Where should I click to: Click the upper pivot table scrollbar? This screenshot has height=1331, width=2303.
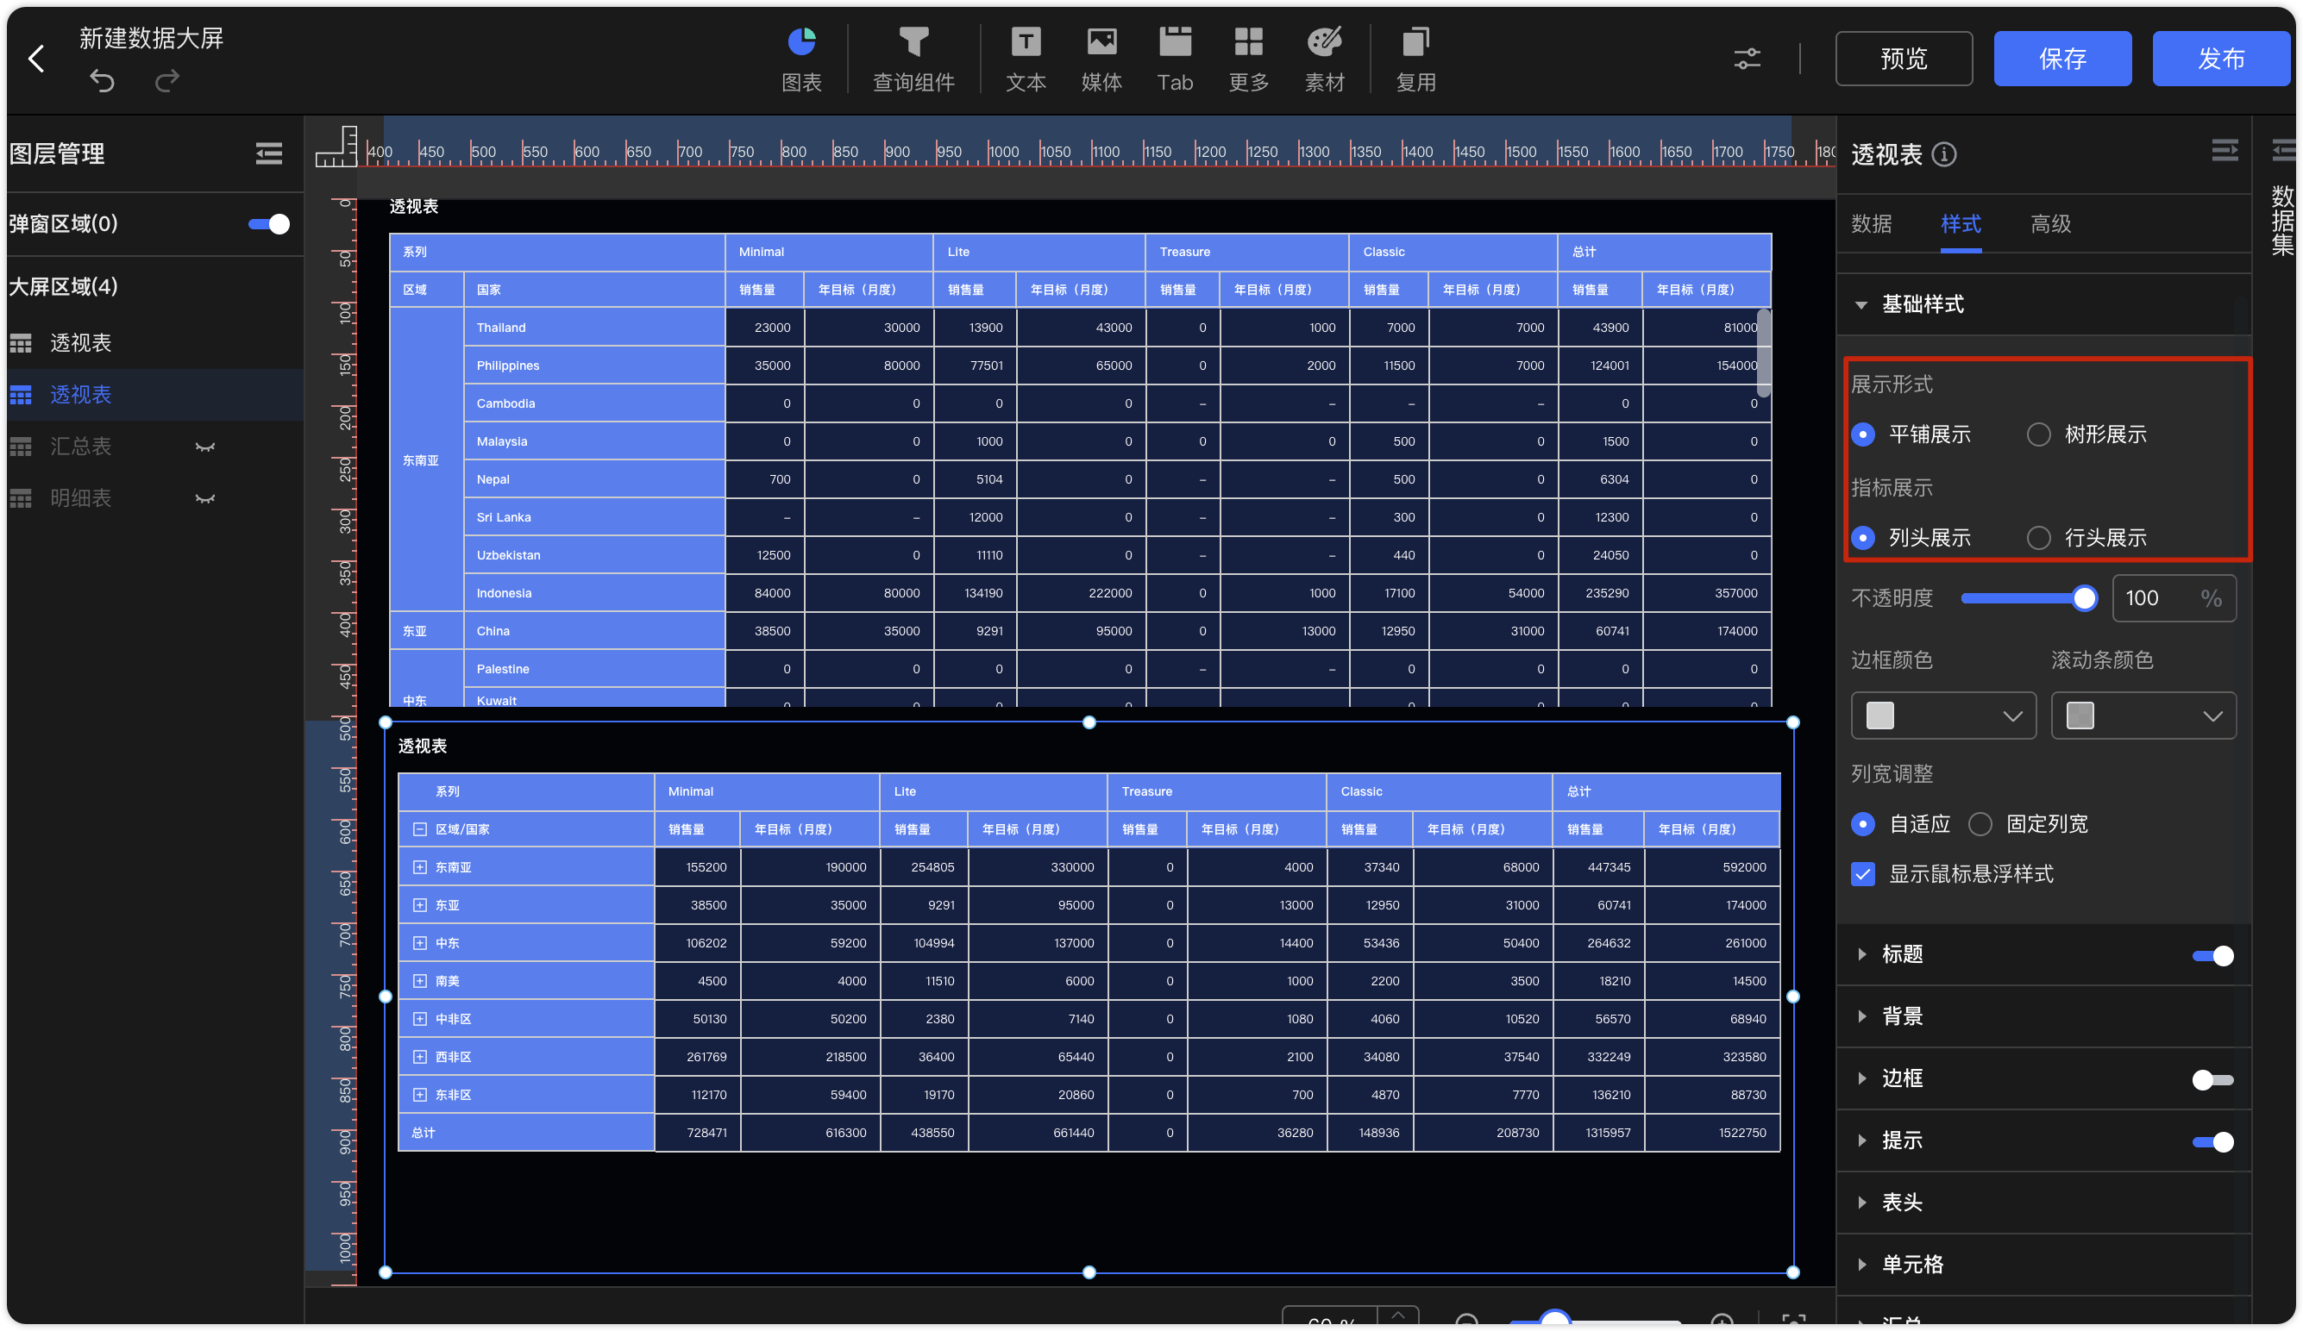(x=1763, y=353)
